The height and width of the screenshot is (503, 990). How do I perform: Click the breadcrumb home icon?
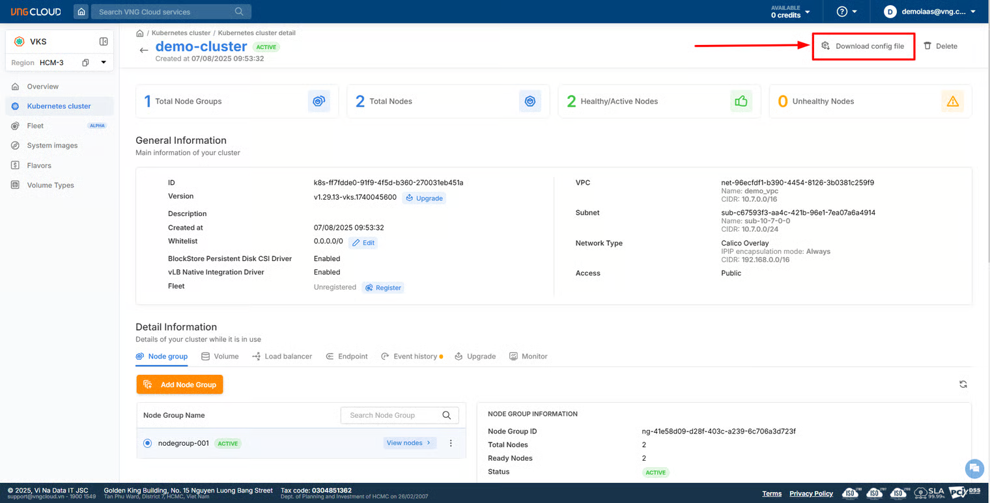coord(140,33)
